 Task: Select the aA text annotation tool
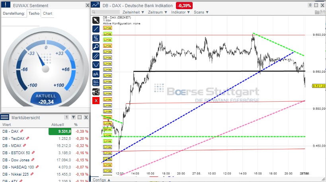pos(96,74)
